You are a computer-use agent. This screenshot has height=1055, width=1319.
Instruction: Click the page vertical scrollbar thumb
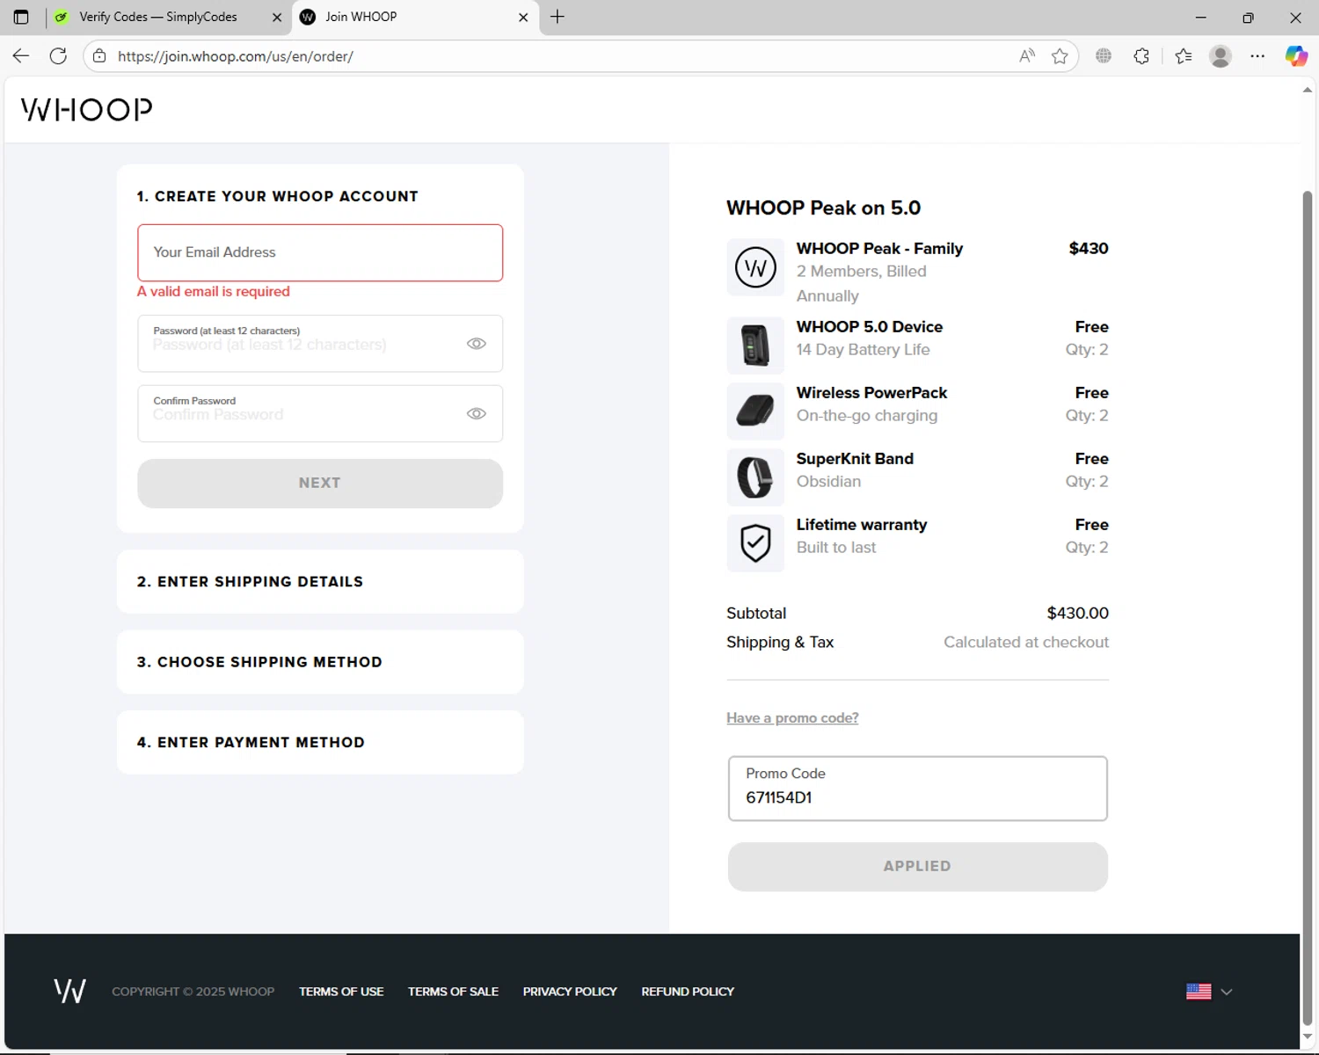[1308, 607]
